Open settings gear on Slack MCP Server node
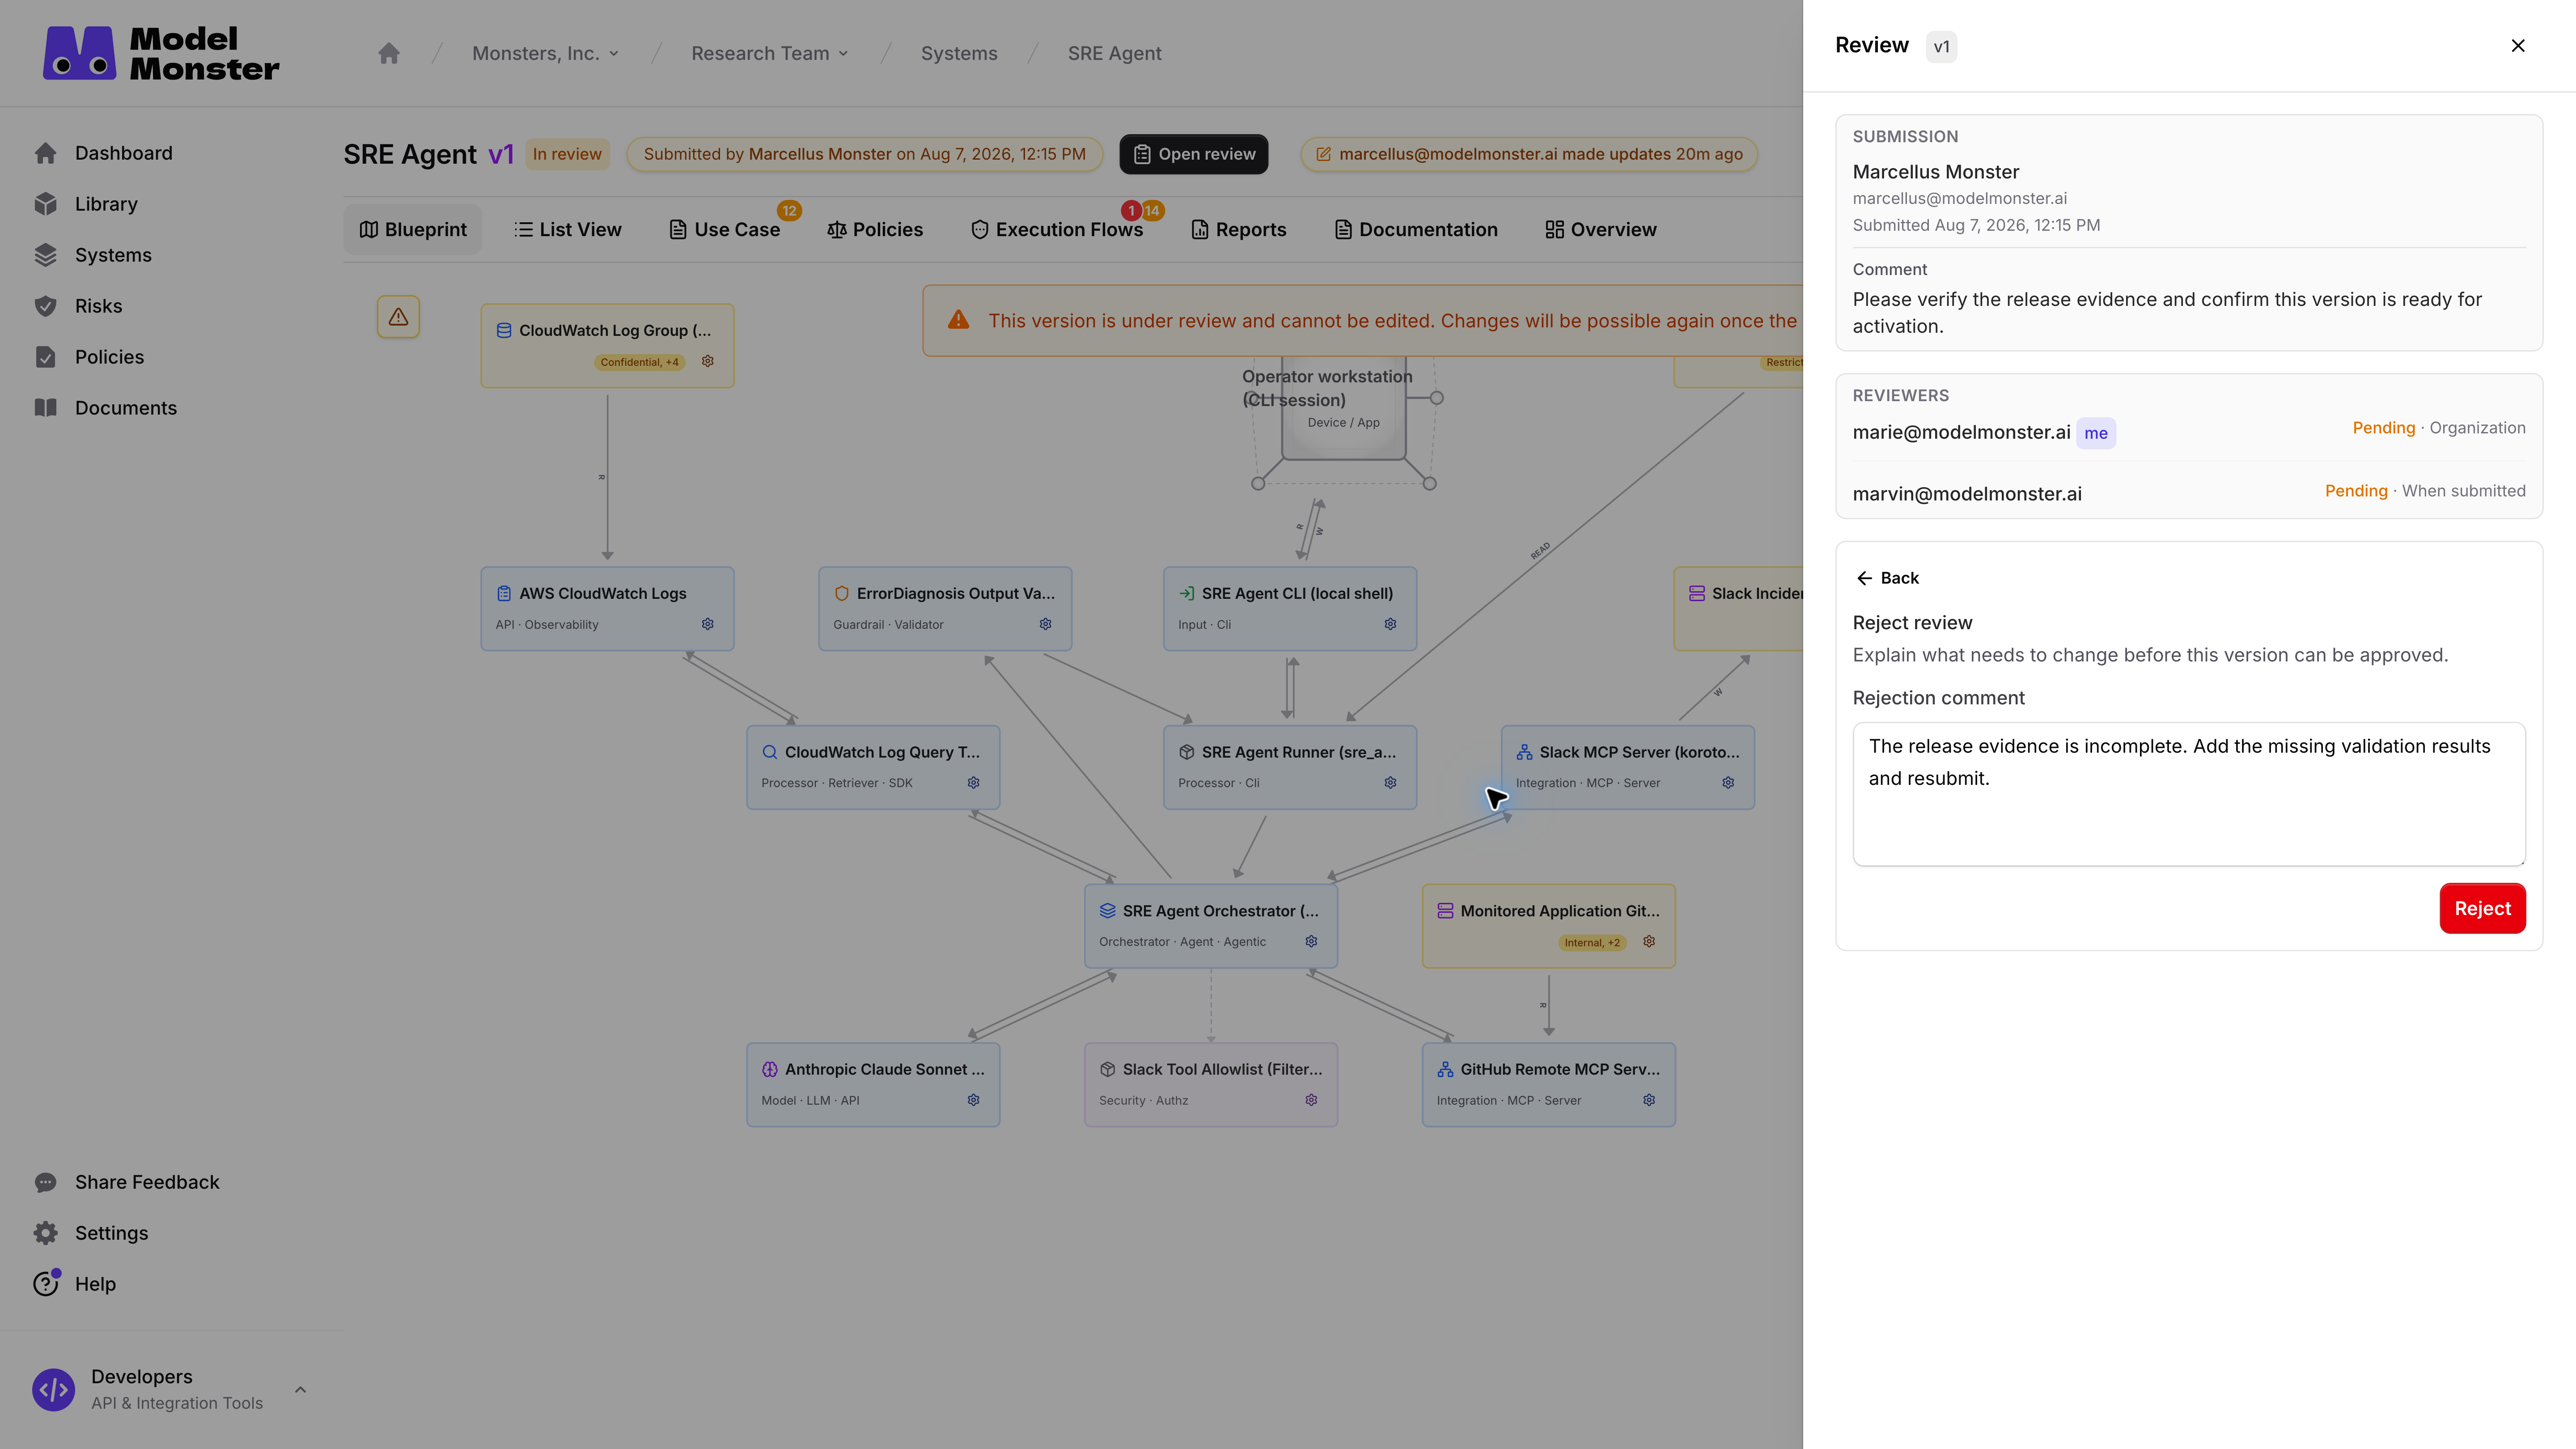Screen dimensions: 2576x1449 point(1729,783)
